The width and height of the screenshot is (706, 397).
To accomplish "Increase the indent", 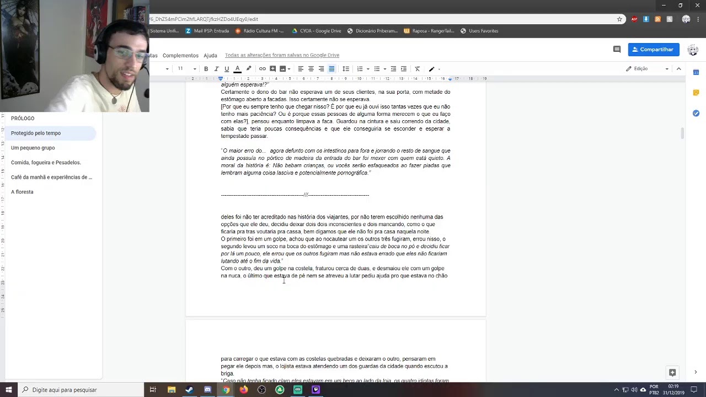I will pos(404,69).
